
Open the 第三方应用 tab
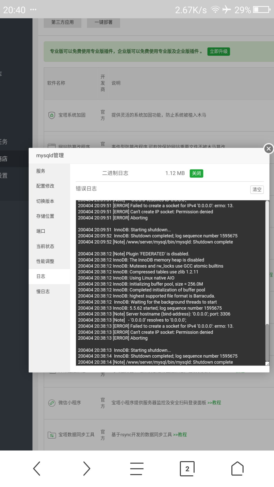point(62,22)
